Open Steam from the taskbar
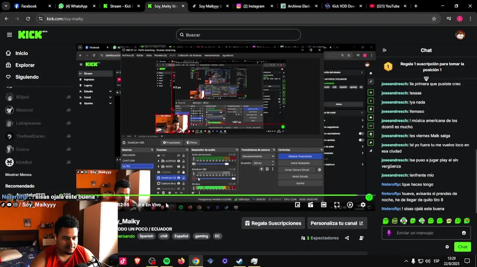Viewport: 477px width, 267px height. 239,261
